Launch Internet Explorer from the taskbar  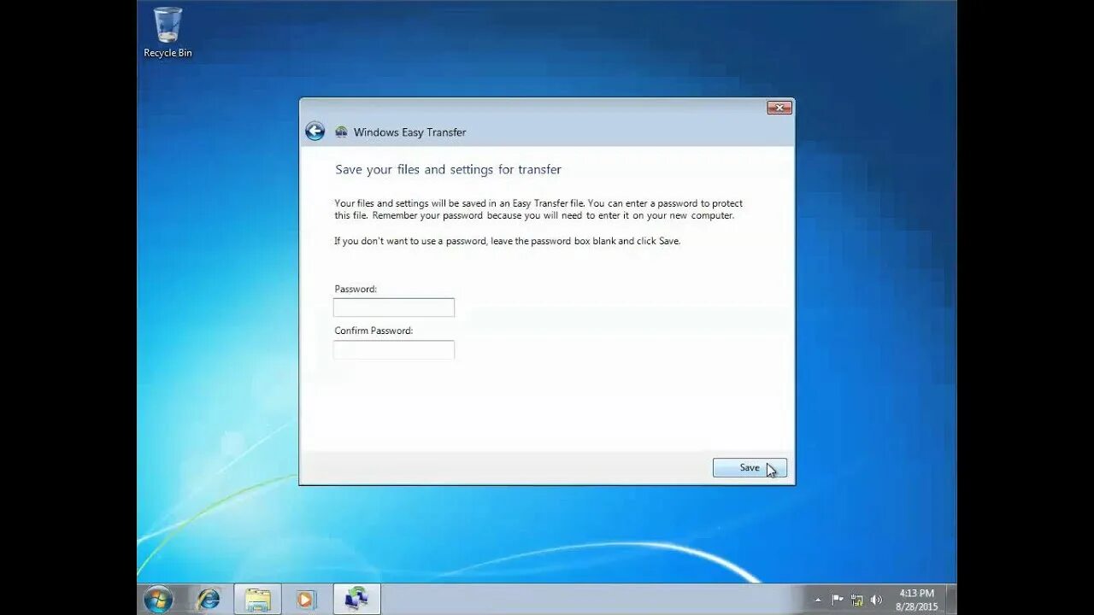[x=208, y=600]
